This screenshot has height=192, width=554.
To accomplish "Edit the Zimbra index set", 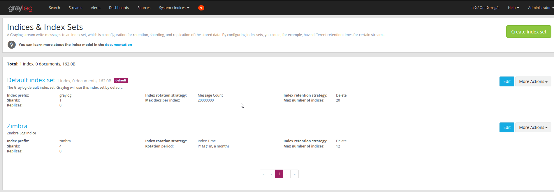I will click(507, 127).
